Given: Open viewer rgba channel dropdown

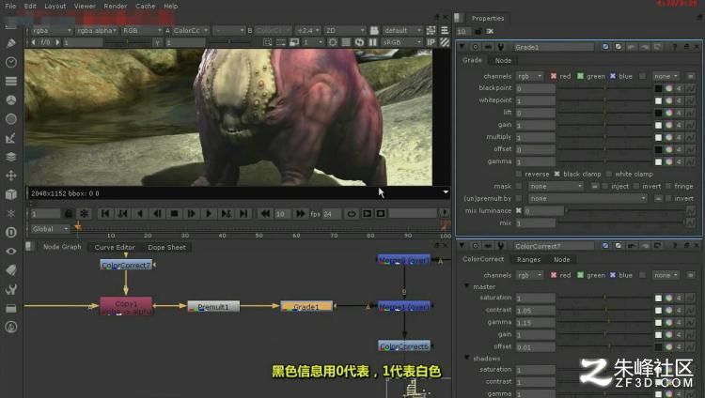Looking at the screenshot, I should click(52, 31).
